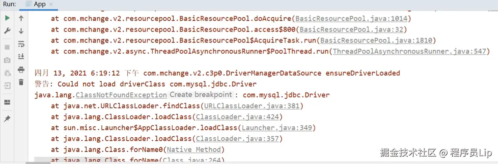Open run configuration wrench settings
498x164 pixels.
7,31
